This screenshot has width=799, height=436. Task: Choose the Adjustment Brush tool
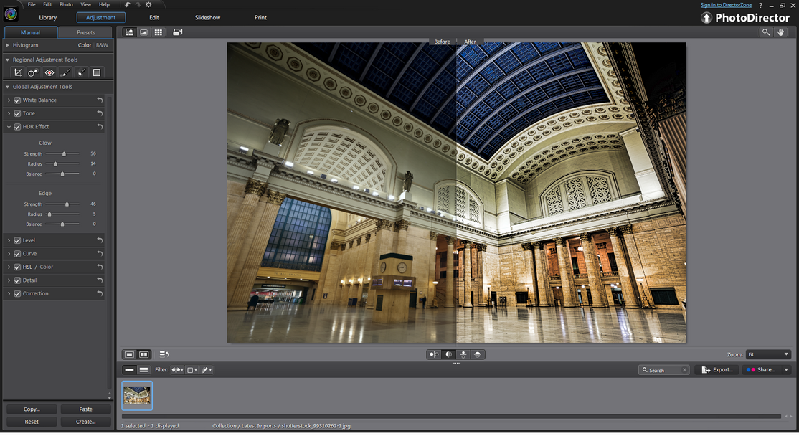pyautogui.click(x=65, y=72)
